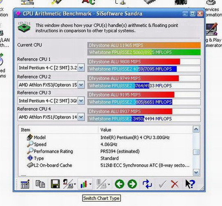Select the 512kB ECC Synchronous ATC value
Viewport: 222px width, 206px height.
[x=145, y=165]
